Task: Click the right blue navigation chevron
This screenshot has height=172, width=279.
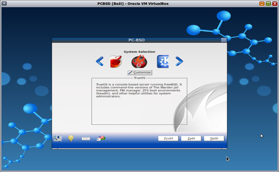Action: point(179,62)
